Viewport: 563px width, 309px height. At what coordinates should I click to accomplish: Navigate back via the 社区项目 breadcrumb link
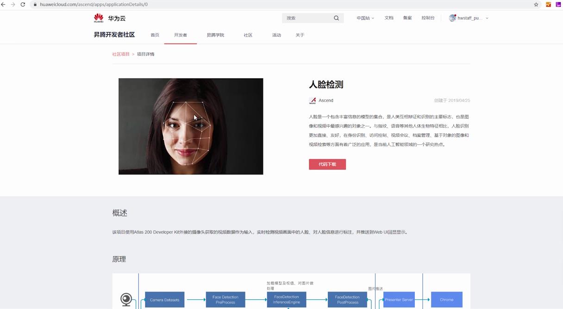pos(121,54)
